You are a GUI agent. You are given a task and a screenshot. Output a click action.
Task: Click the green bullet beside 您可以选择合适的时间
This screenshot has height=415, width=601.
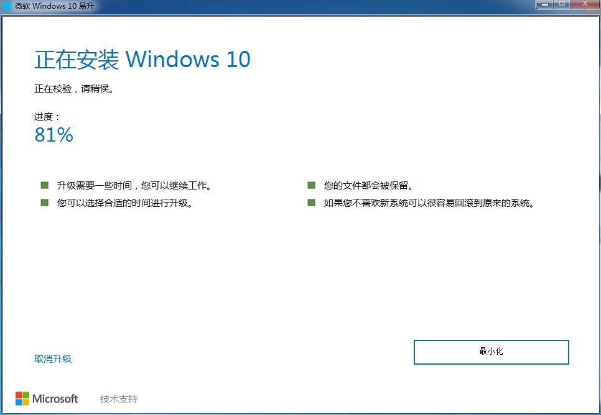44,203
